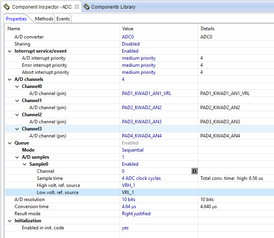Viewport: 274px width, 238px height.
Task: Toggle Sharing value Disabled
Action: tap(131, 44)
